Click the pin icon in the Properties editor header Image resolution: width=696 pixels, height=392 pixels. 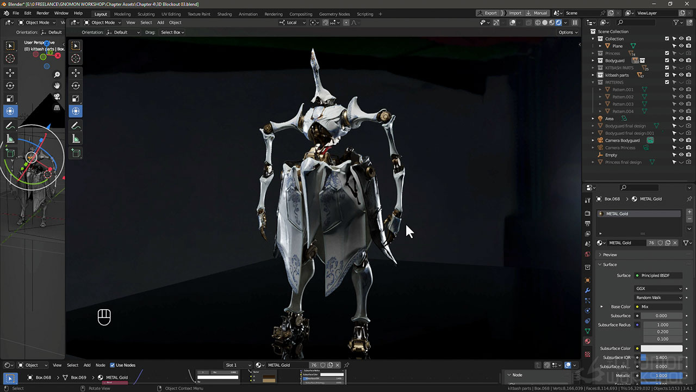click(x=689, y=199)
